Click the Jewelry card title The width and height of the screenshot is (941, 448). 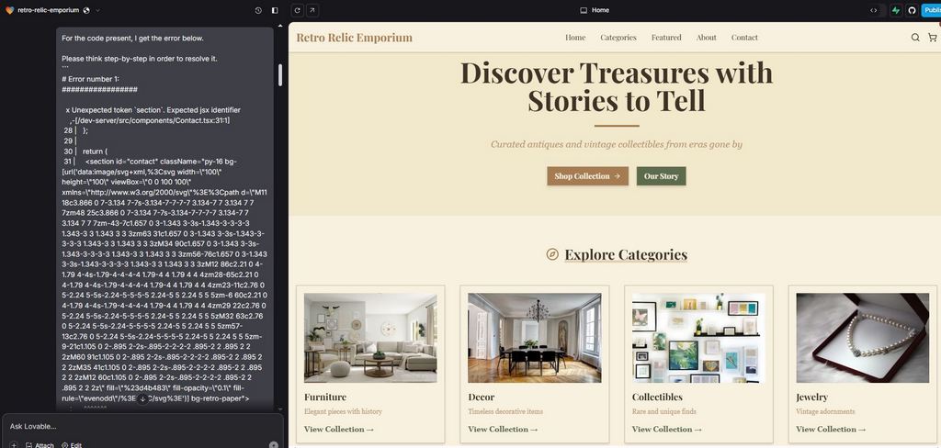point(812,397)
